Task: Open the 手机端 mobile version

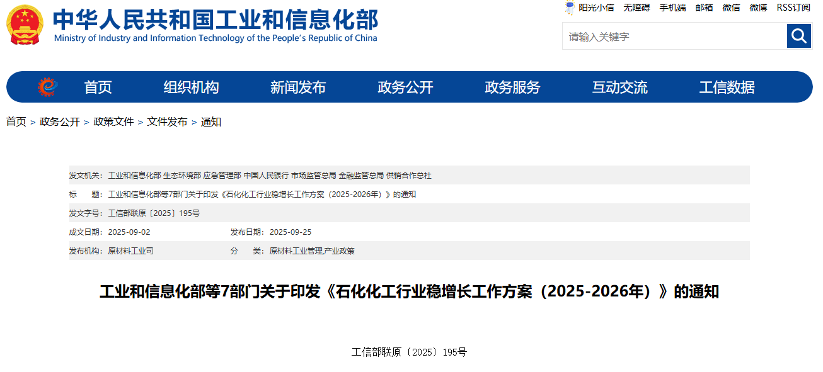Action: [x=672, y=8]
